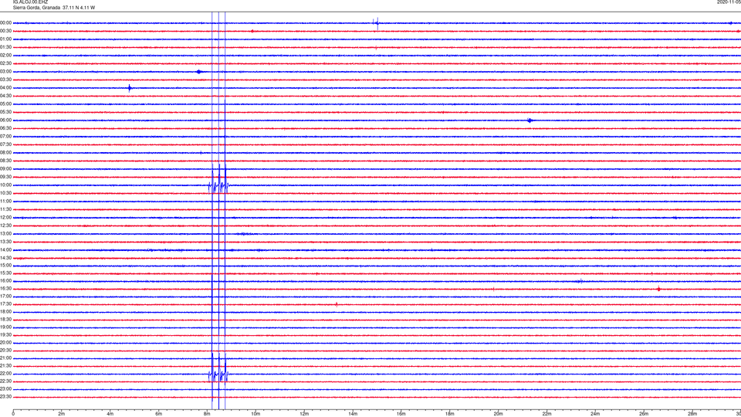
Task: Click the 8m tick on the time axis
Action: (x=207, y=414)
